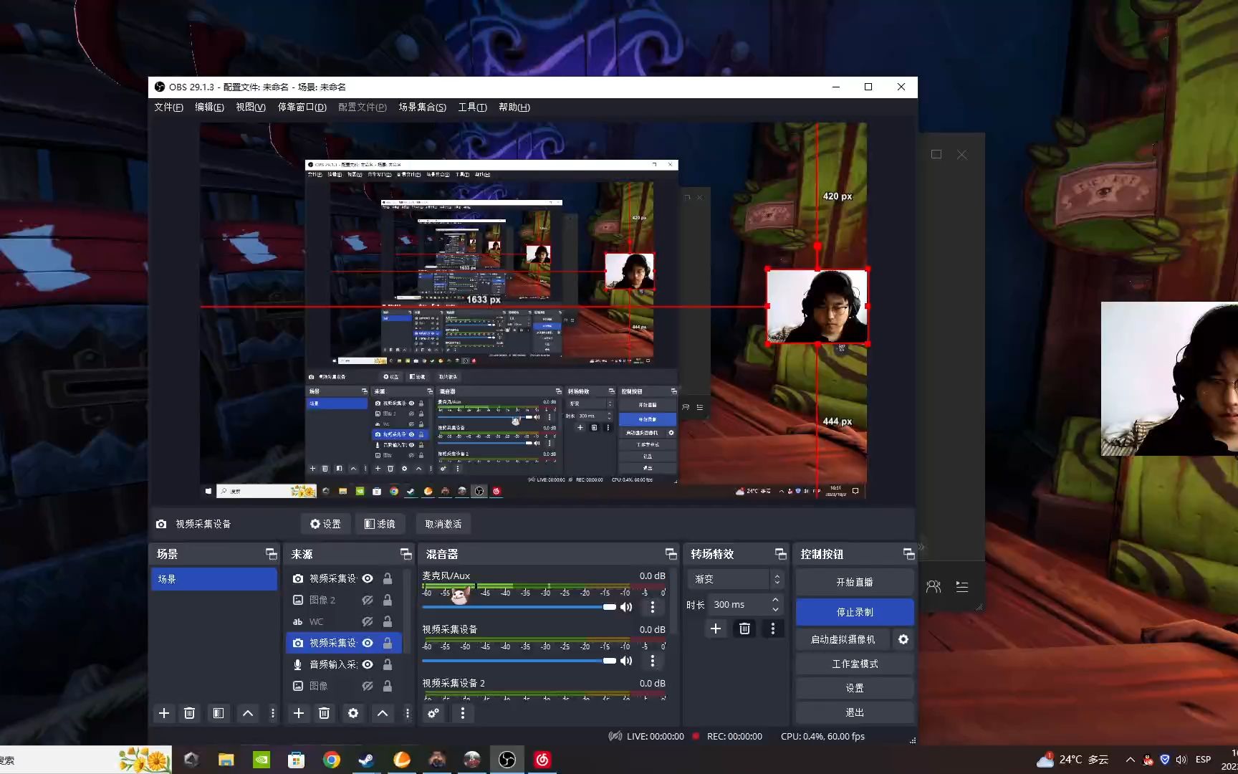
Task: Move scene up with the arrow in 场景 panel
Action: [x=248, y=713]
